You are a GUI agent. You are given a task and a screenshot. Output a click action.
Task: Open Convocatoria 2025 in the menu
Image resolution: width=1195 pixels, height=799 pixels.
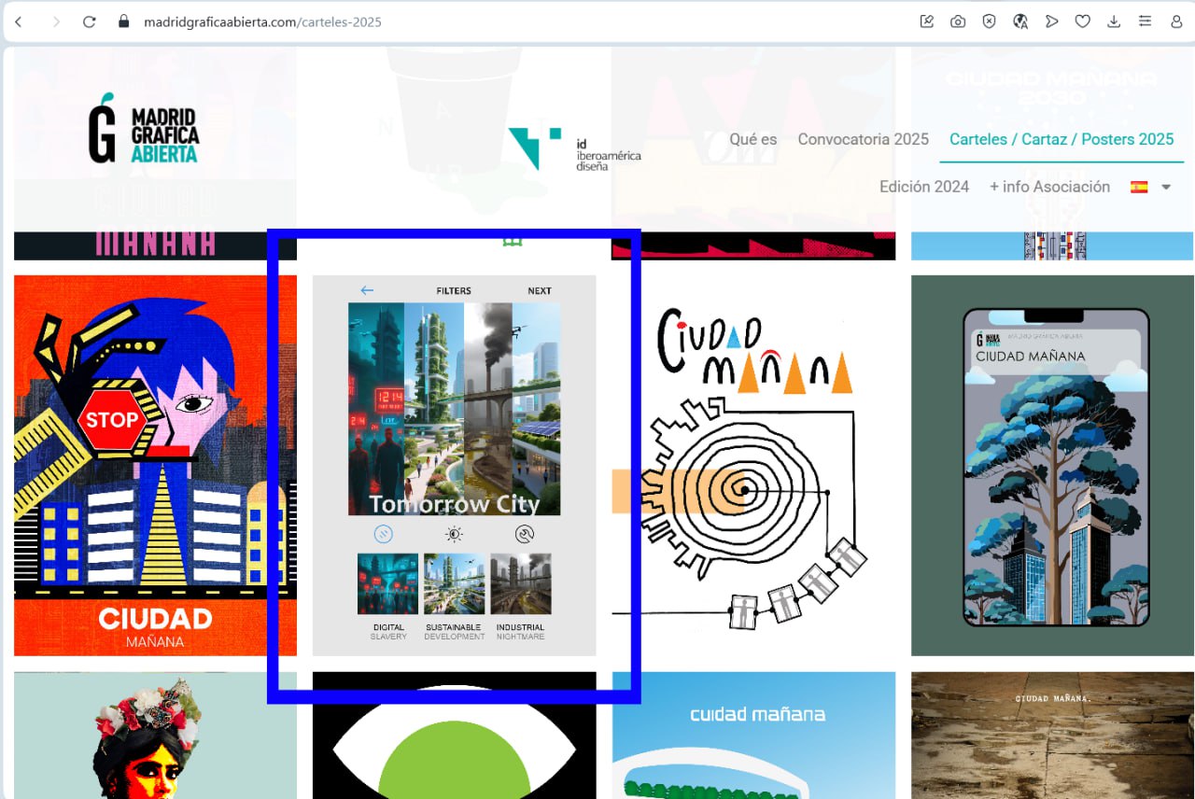click(864, 139)
